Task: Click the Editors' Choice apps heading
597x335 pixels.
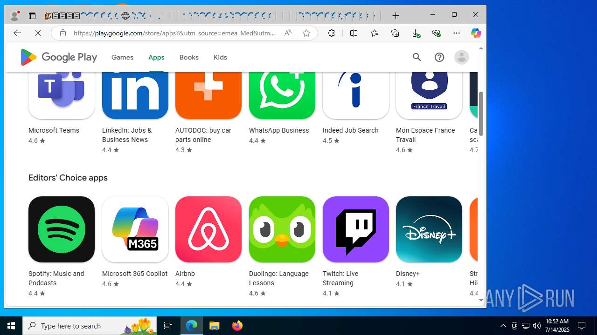Action: click(68, 178)
